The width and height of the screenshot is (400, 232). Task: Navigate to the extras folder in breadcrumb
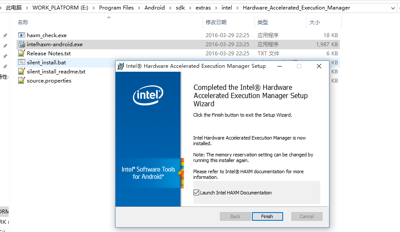pos(203,8)
